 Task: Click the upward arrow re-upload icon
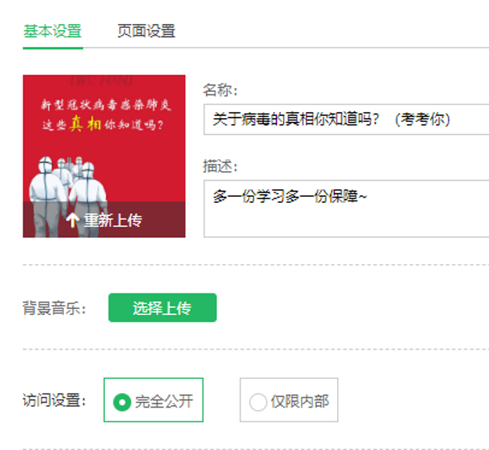tap(73, 220)
